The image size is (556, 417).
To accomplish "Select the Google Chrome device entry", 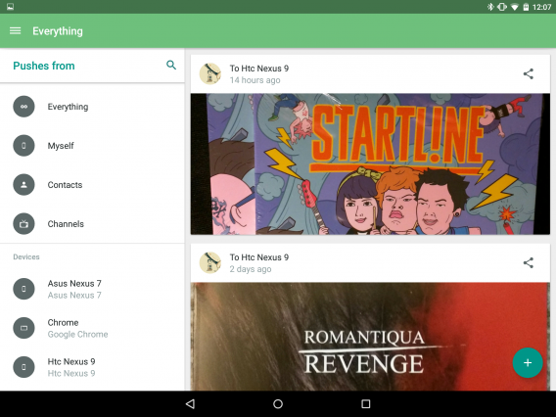I will point(92,328).
